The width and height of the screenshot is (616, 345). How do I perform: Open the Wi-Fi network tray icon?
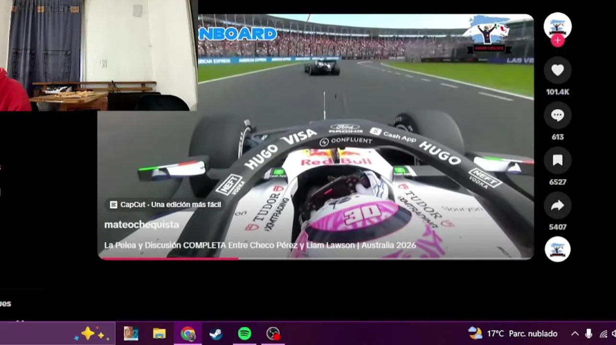point(603,334)
